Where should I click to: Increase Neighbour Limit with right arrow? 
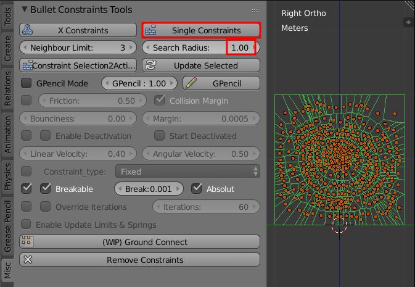[131, 48]
